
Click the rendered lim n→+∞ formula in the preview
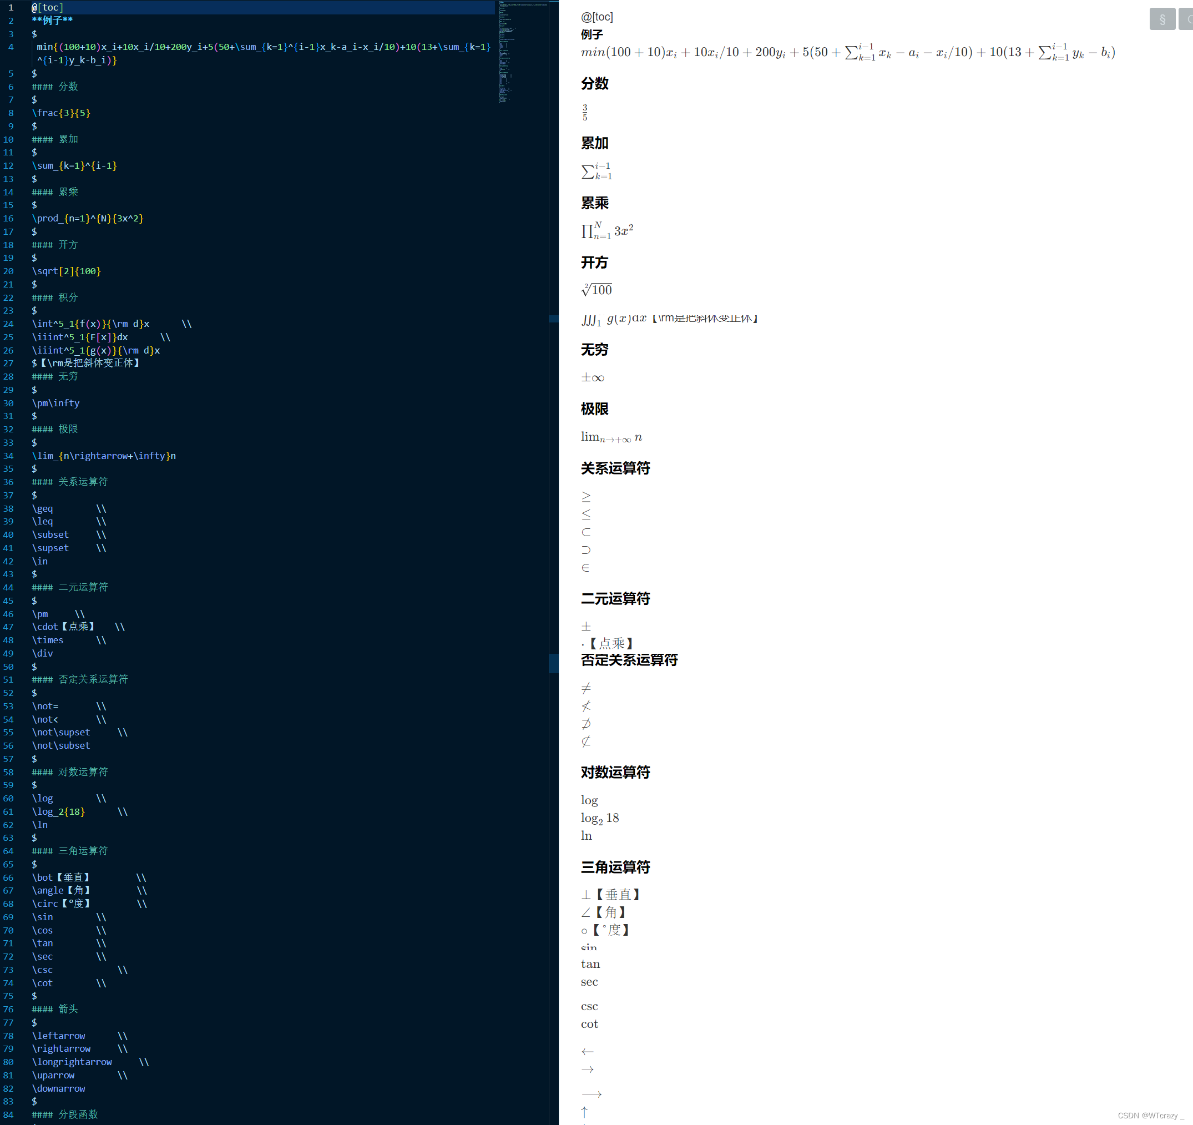611,438
